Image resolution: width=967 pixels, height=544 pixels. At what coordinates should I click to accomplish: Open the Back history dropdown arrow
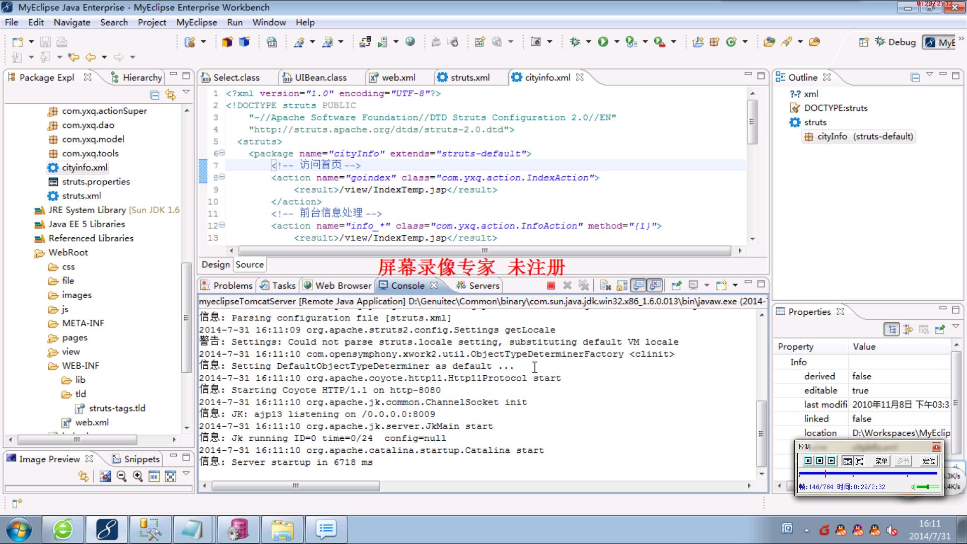(x=104, y=57)
